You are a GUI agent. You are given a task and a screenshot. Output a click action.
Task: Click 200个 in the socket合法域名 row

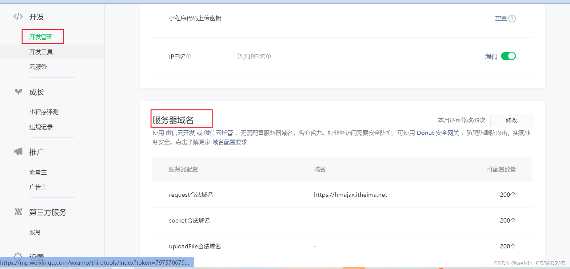pos(508,220)
